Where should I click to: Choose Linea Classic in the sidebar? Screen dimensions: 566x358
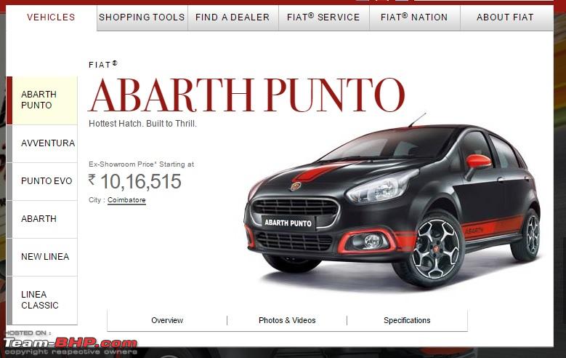tap(42, 300)
